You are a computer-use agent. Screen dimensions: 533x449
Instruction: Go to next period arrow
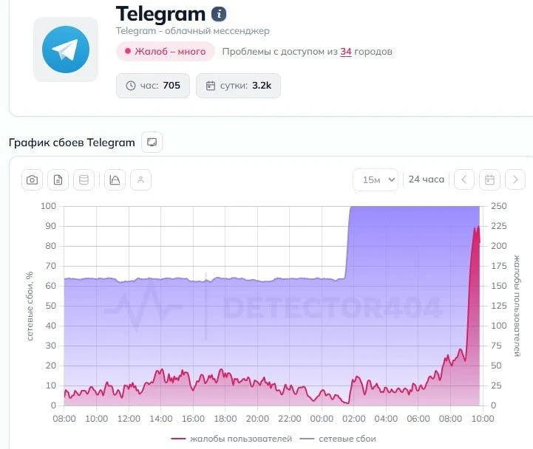point(515,179)
